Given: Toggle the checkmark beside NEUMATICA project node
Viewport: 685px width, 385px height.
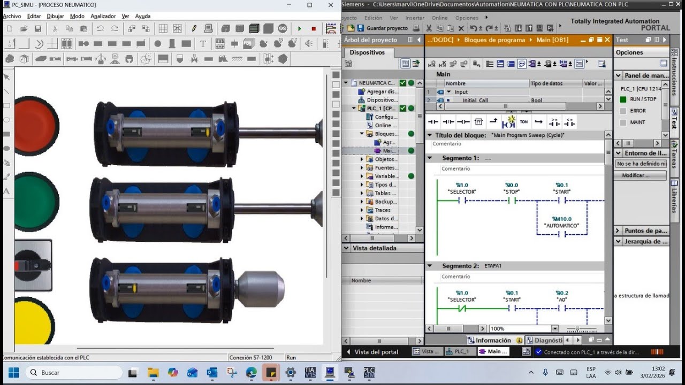Looking at the screenshot, I should click(x=402, y=83).
